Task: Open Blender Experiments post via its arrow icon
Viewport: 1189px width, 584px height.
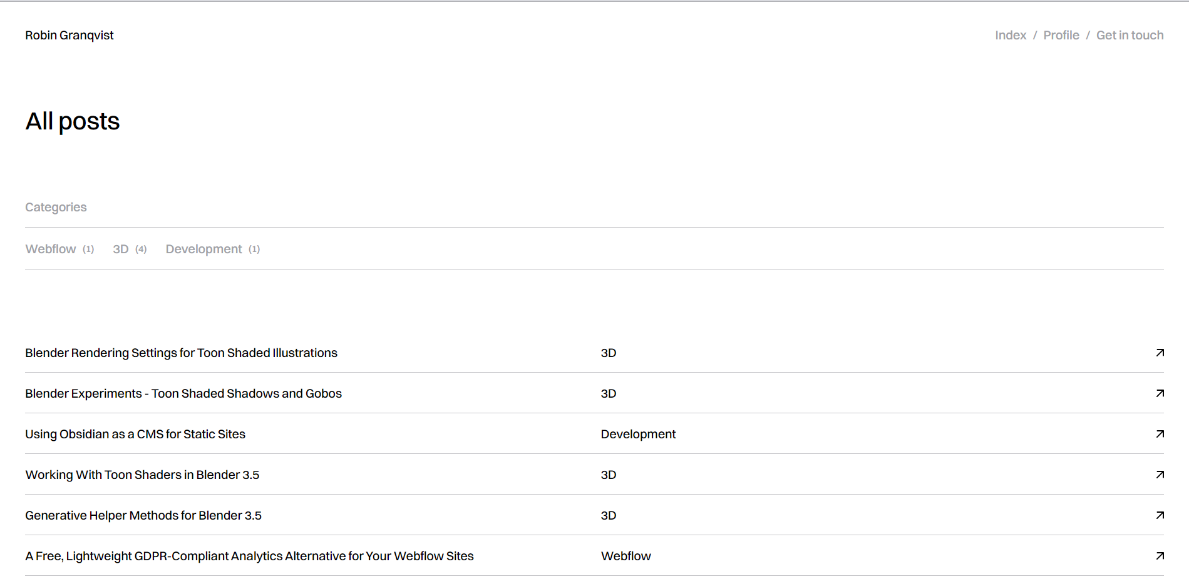Action: (1160, 393)
